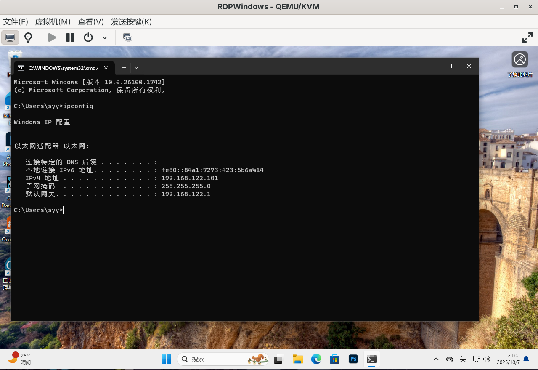Open the 发送按键(K) menu
This screenshot has width=538, height=370.
click(x=131, y=22)
